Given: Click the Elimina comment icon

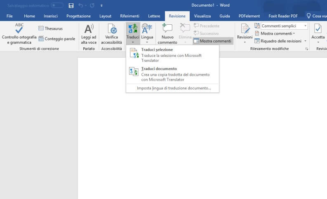Looking at the screenshot, I should click(x=185, y=28).
